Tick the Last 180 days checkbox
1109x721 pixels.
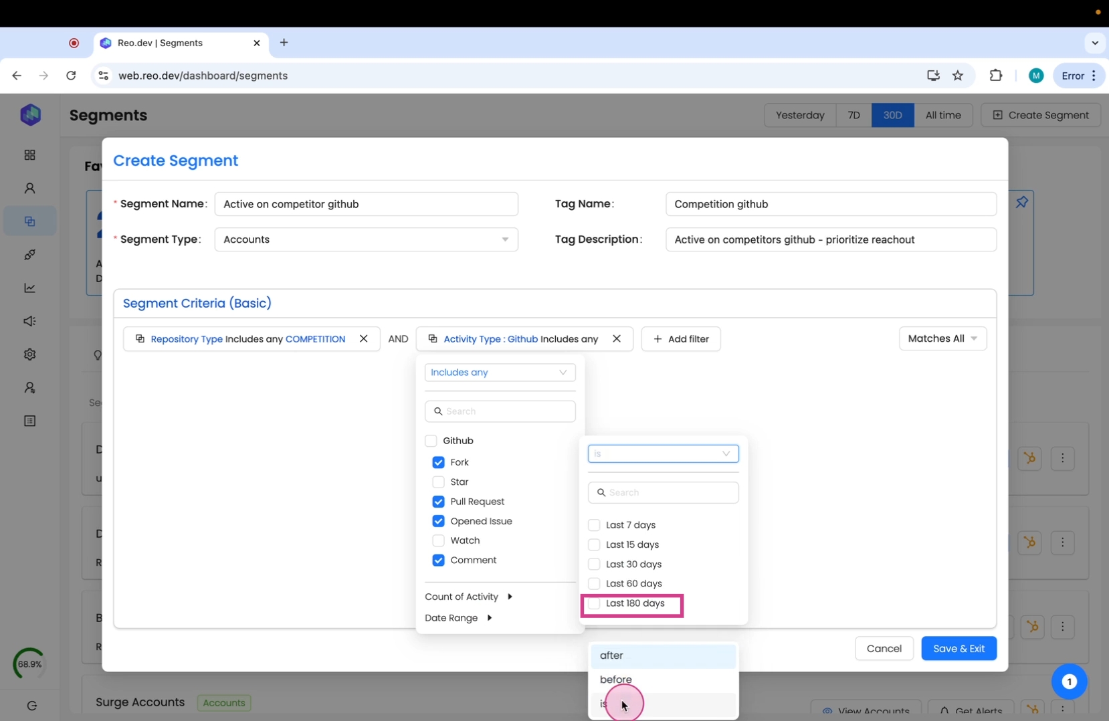594,604
